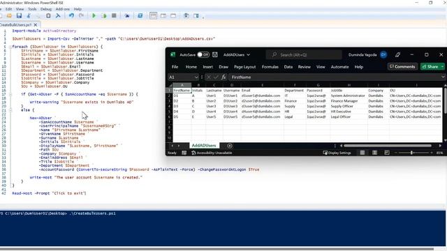Open the AddADUsers file name dropdown
This screenshot has height=251, width=447.
coord(249,54)
